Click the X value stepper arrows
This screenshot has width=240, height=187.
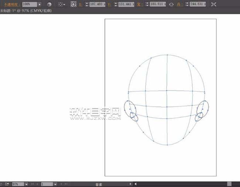[x=87, y=4]
